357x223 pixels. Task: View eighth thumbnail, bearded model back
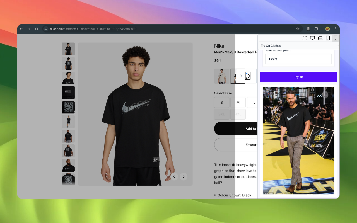[68, 151]
